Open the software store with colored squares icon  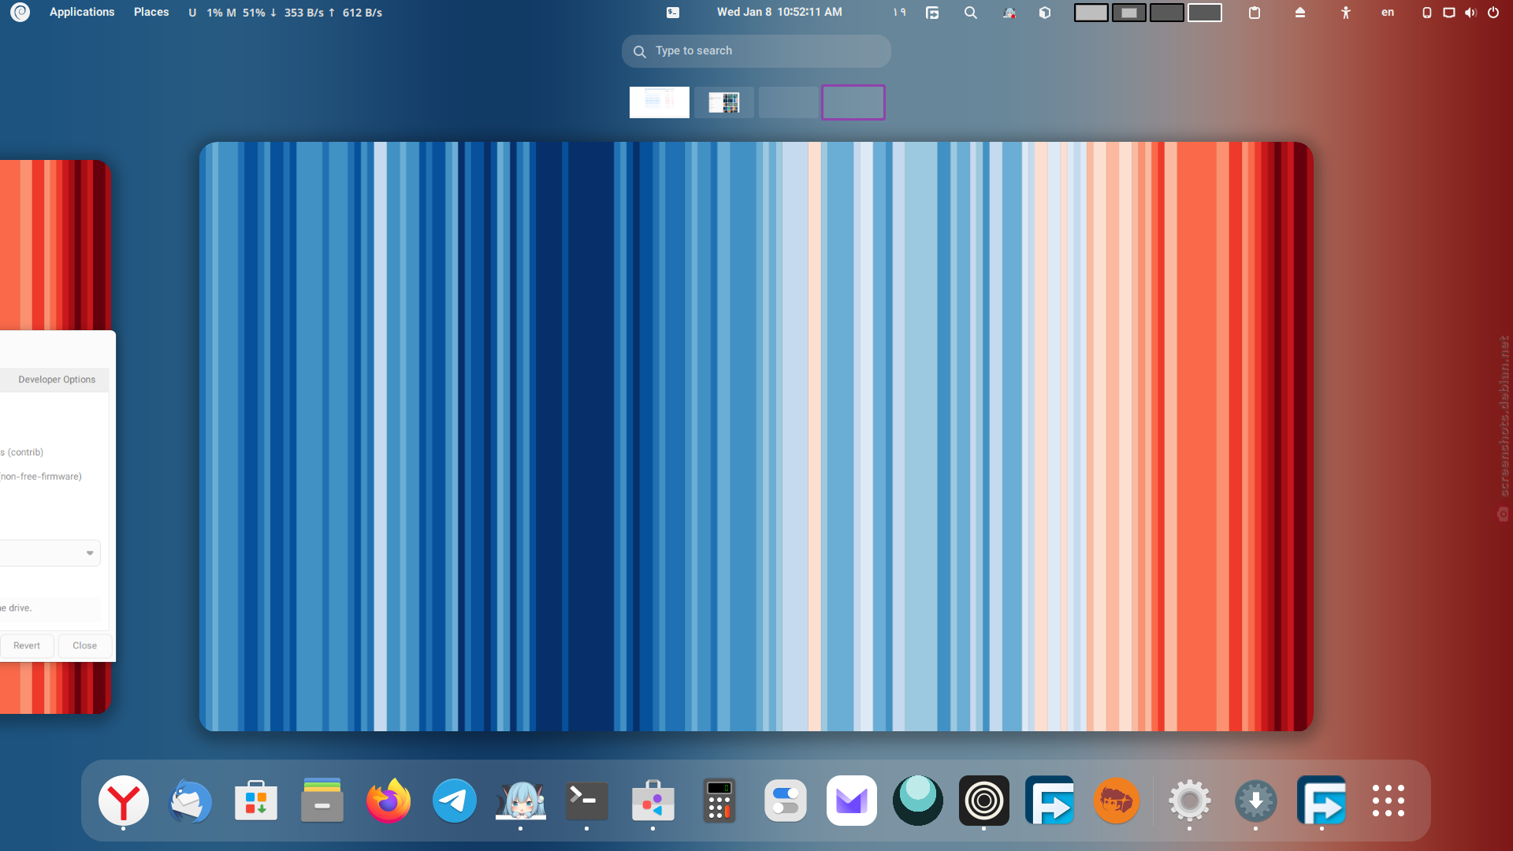coord(256,801)
